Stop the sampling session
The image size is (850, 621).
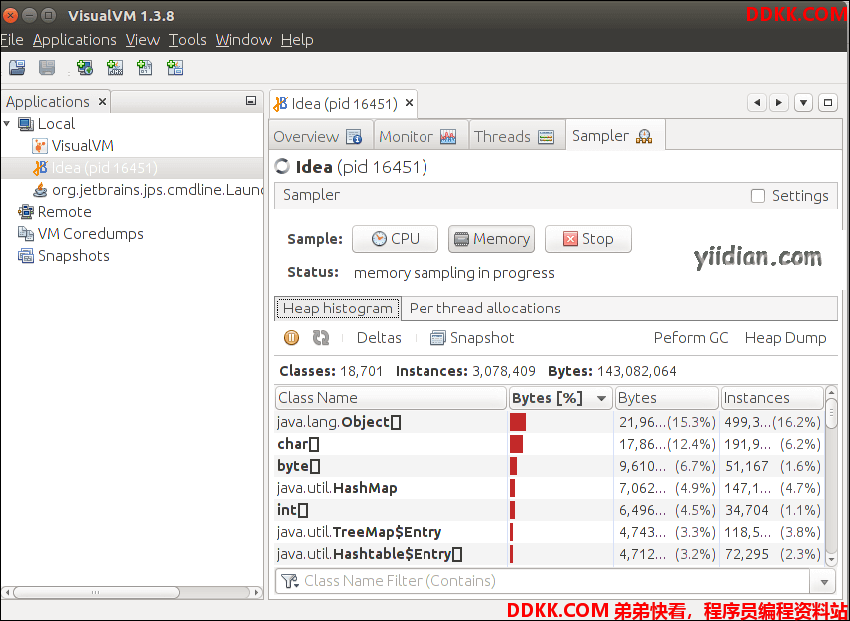[x=588, y=239]
